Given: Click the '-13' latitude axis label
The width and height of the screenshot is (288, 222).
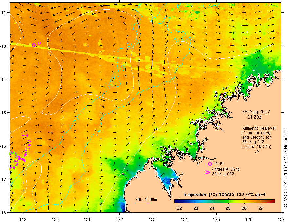Looking at the screenshot, I should tap(3, 46).
